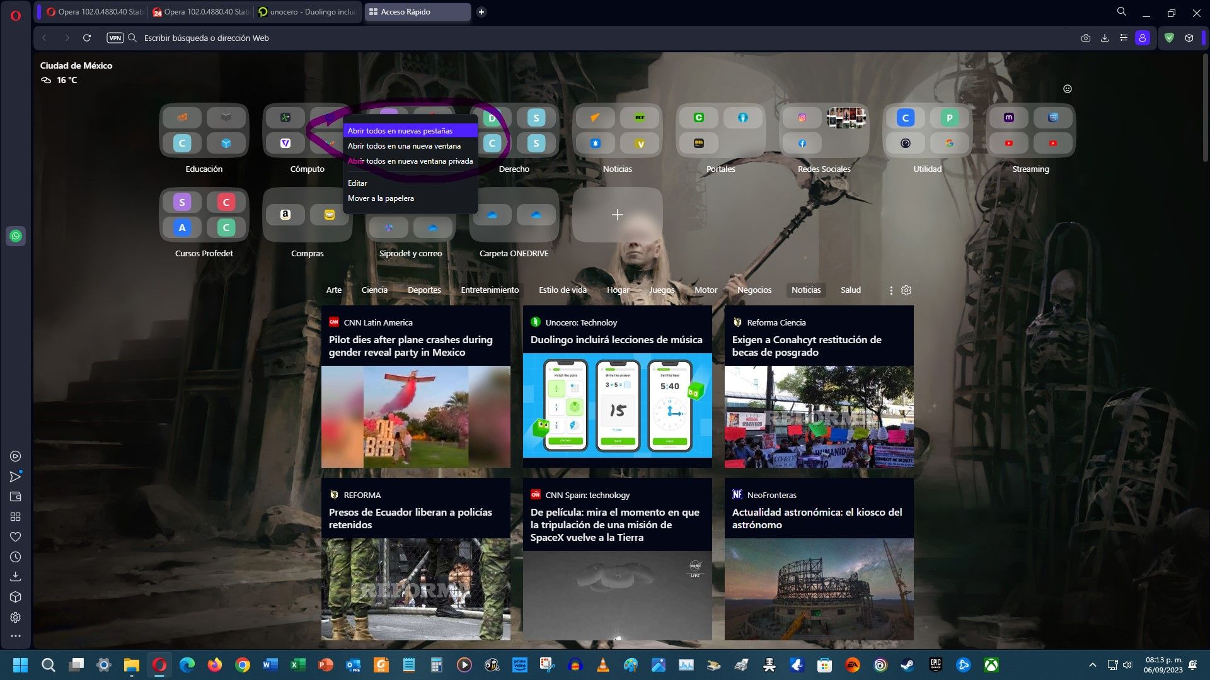This screenshot has height=680, width=1210.
Task: Open Downloads in the sidebar
Action: pyautogui.click(x=16, y=577)
